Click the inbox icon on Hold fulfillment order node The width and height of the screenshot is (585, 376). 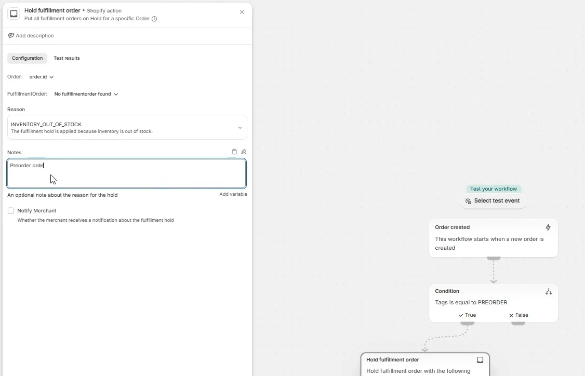point(480,359)
